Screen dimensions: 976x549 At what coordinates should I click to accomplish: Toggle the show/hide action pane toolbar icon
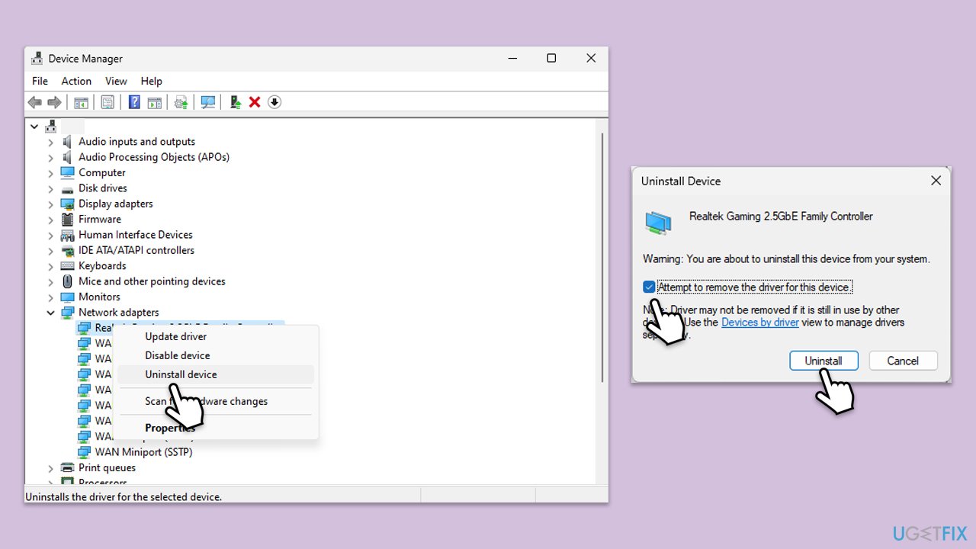click(x=155, y=102)
